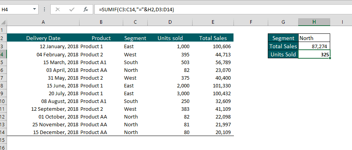Click the Segment value cell North
The height and width of the screenshot is (150, 352).
click(x=314, y=38)
